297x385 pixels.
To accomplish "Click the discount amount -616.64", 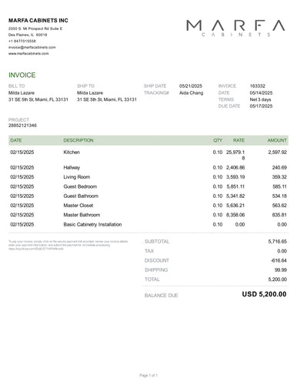I will (279, 260).
